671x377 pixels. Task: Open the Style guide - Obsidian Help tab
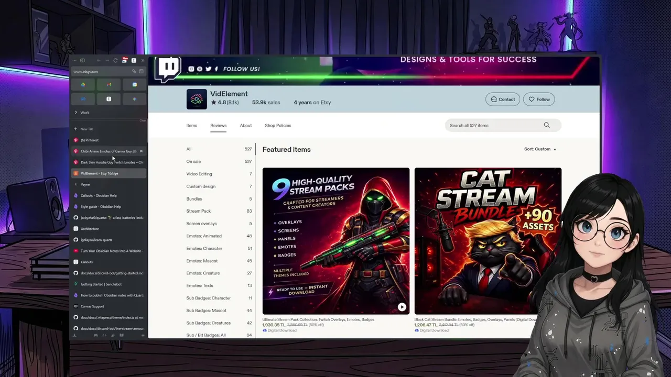click(x=109, y=207)
